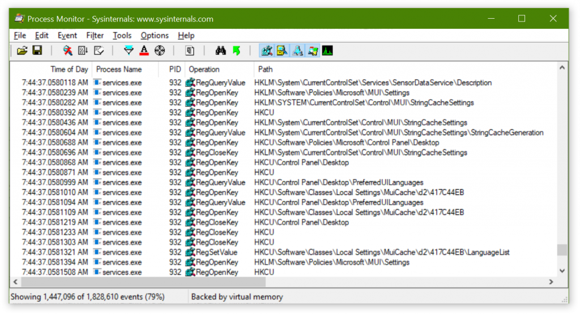Open the Filter menu
This screenshot has width=580, height=315.
point(95,36)
